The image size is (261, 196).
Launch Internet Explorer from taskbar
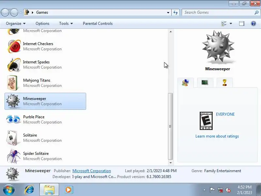[x=29, y=190]
